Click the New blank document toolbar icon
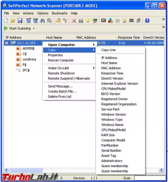Screen dimensions: 168x182 (6, 21)
